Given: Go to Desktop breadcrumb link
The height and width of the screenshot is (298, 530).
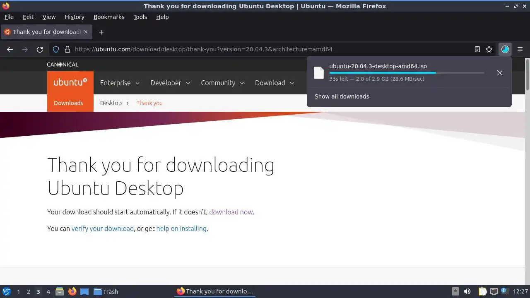Looking at the screenshot, I should click(x=111, y=103).
